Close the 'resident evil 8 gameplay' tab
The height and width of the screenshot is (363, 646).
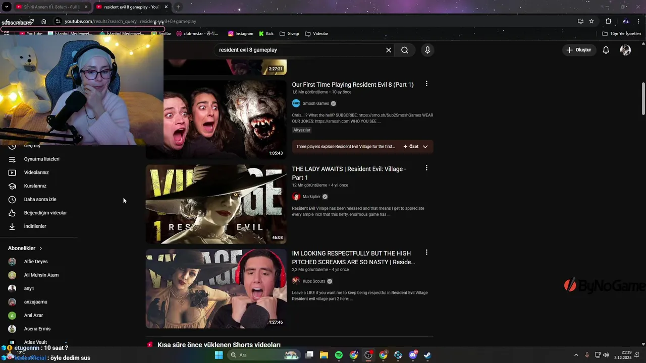coord(166,7)
